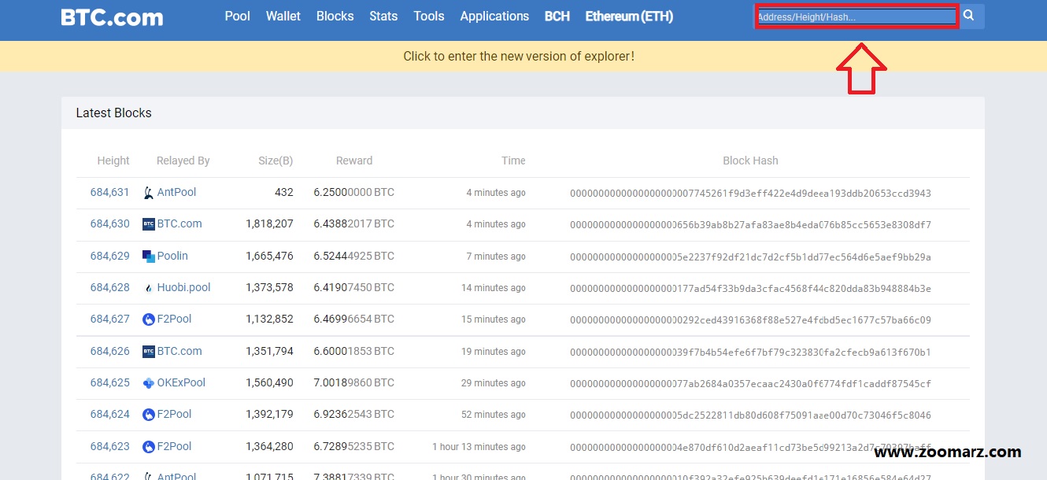Click the BTC.com pool icon in row 684,630
The image size is (1047, 480).
pyautogui.click(x=148, y=224)
